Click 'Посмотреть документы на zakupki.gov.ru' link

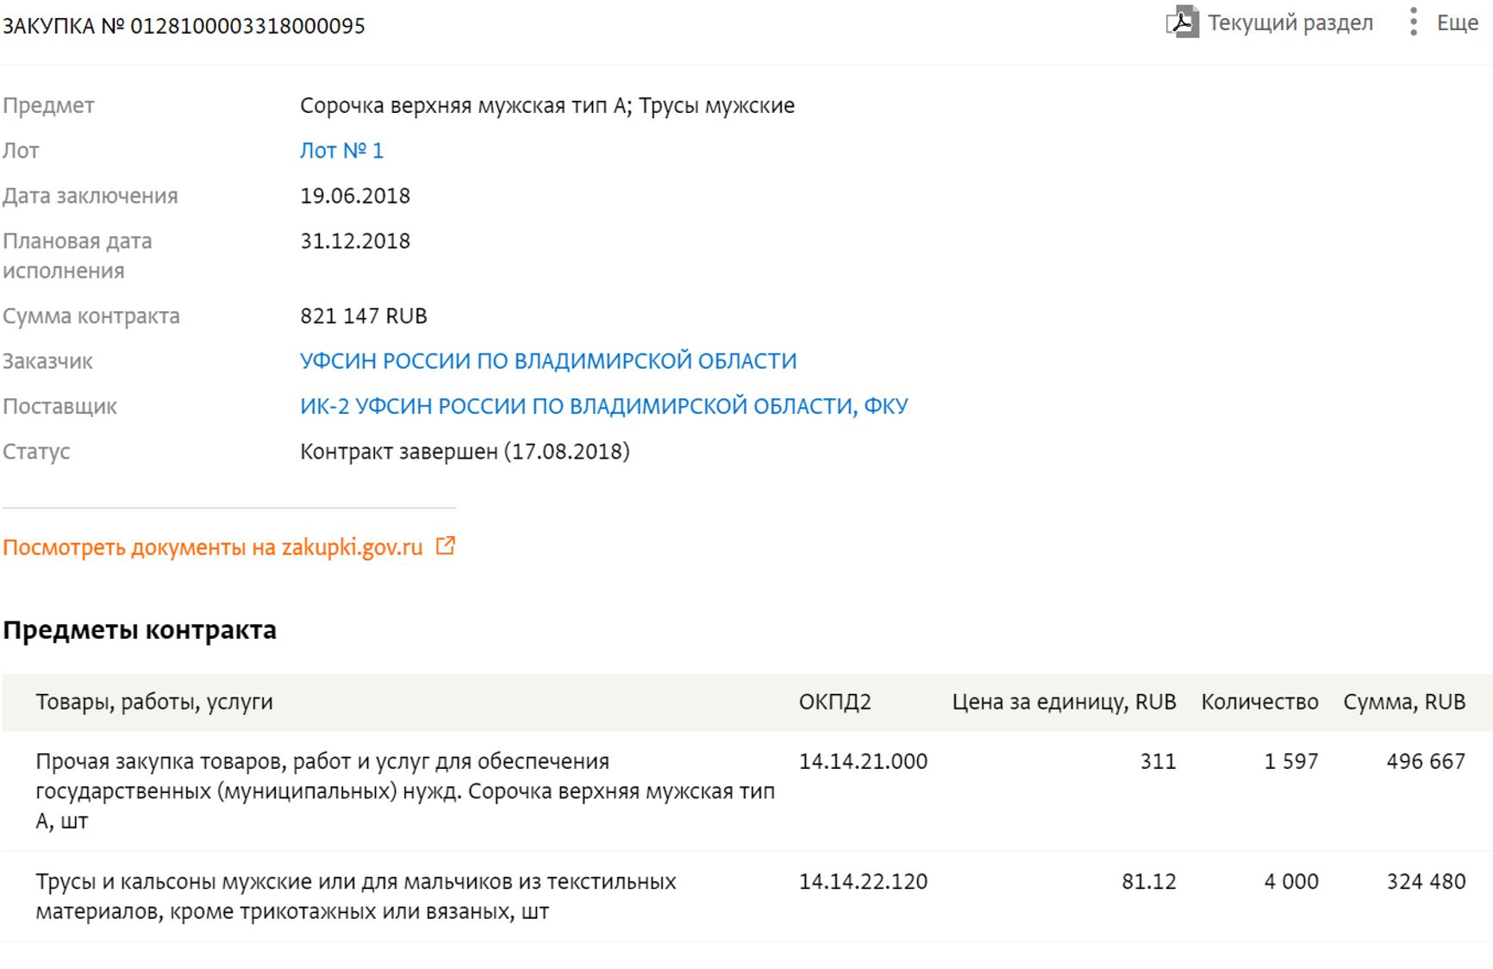coord(213,547)
